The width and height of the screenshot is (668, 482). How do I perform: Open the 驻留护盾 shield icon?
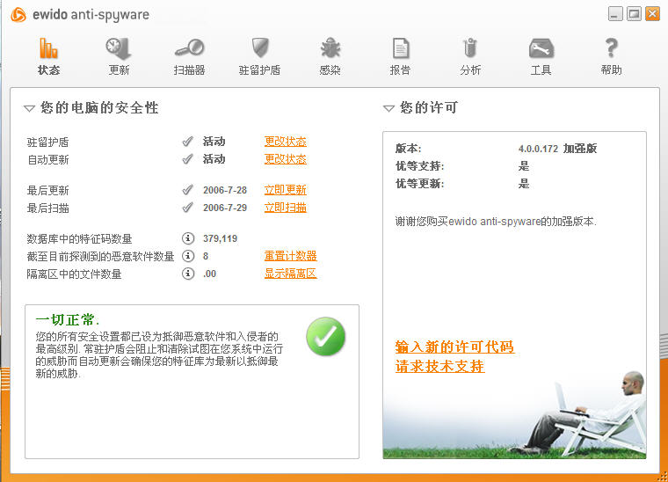(x=260, y=47)
